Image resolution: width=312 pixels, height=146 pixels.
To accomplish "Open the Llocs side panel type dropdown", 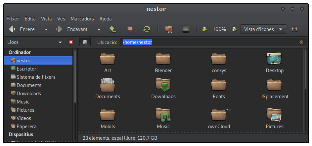I will 60,42.
